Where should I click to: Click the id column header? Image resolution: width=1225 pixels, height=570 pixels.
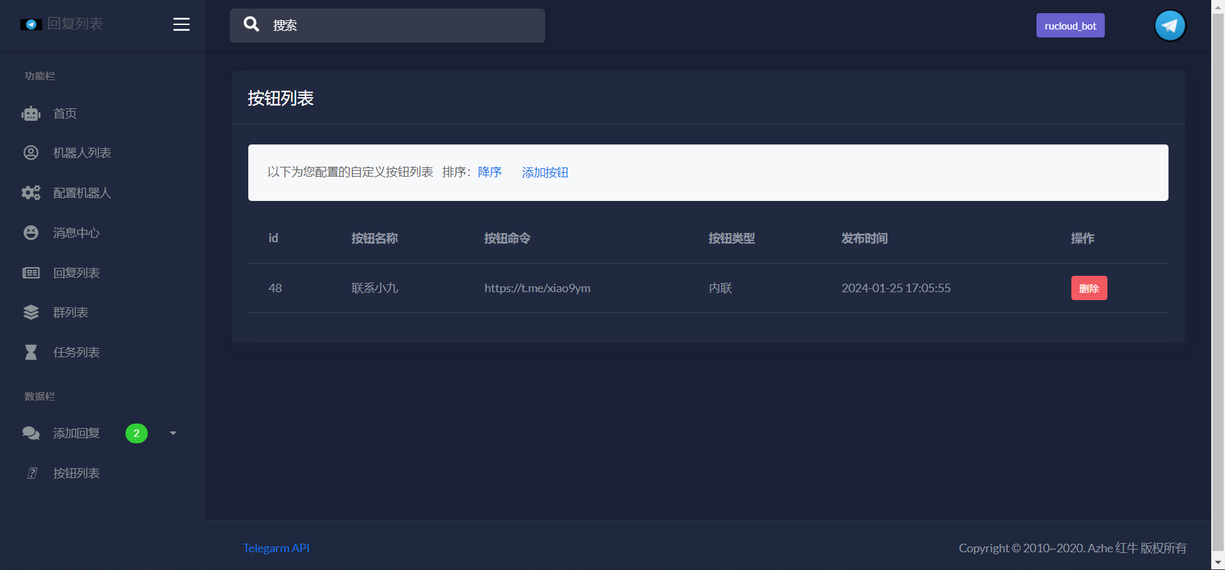(x=273, y=238)
